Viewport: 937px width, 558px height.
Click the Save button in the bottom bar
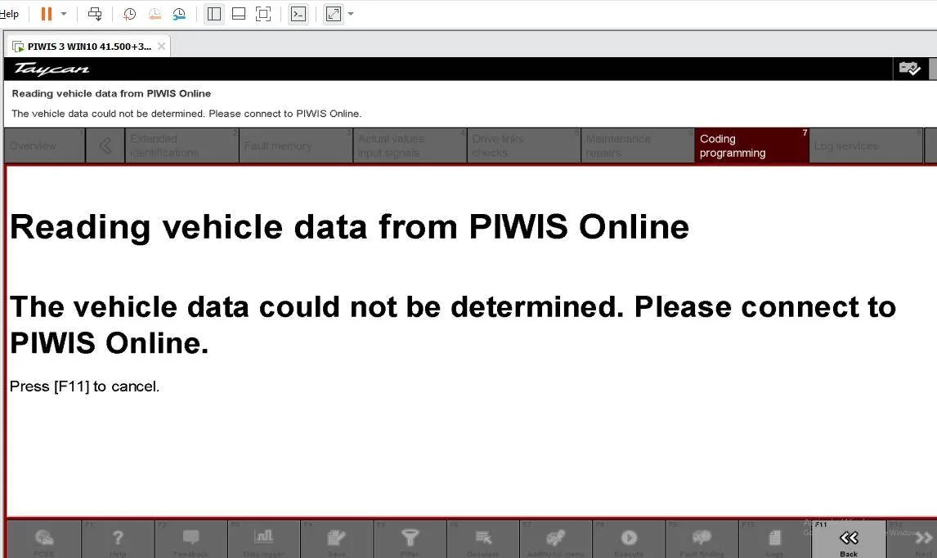(336, 539)
